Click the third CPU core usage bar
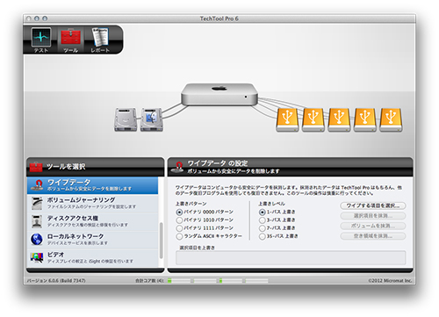This screenshot has width=439, height=317. [231, 281]
